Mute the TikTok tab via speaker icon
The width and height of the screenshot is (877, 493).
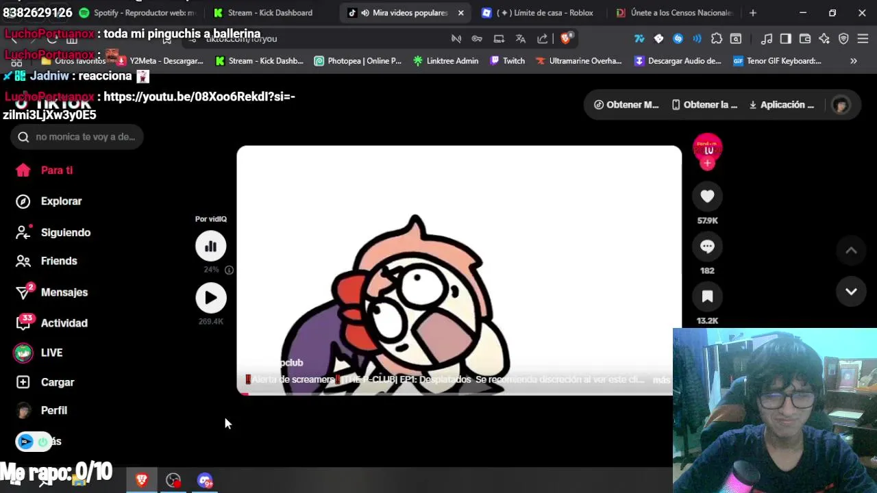coord(365,13)
